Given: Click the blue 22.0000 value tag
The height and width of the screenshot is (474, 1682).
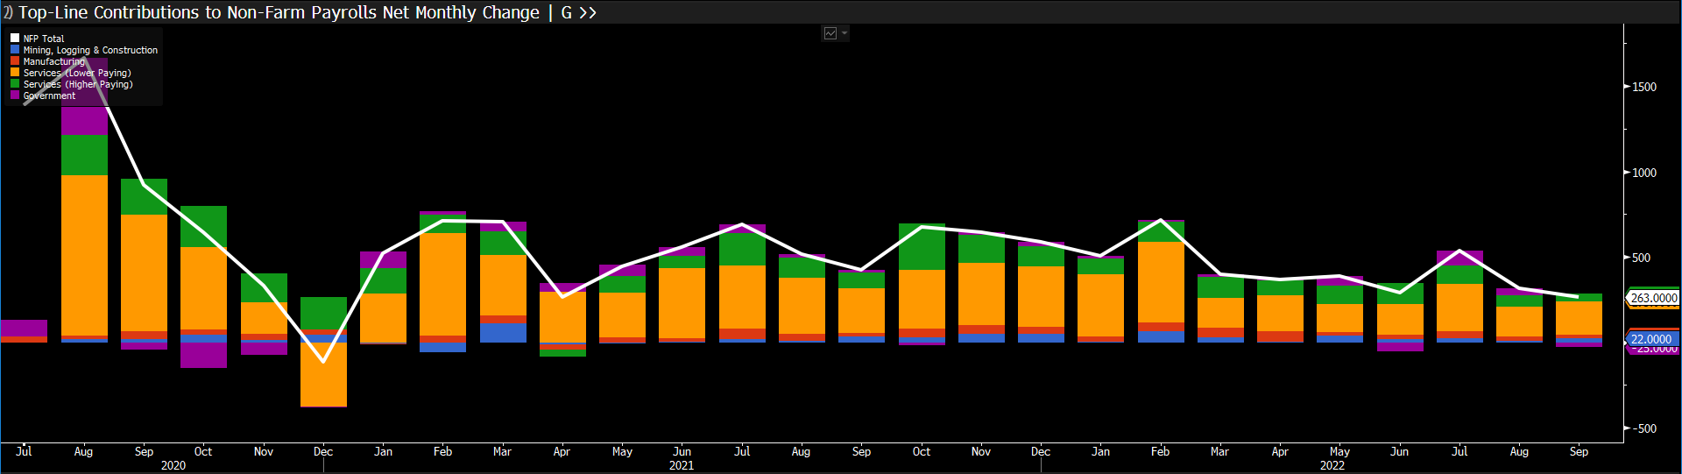Looking at the screenshot, I should coord(1650,339).
